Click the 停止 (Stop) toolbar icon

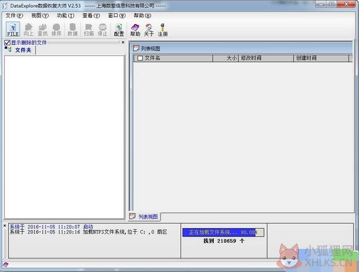pyautogui.click(x=103, y=30)
